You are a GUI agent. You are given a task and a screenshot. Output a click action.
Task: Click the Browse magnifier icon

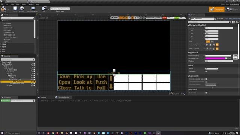click(x=22, y=9)
